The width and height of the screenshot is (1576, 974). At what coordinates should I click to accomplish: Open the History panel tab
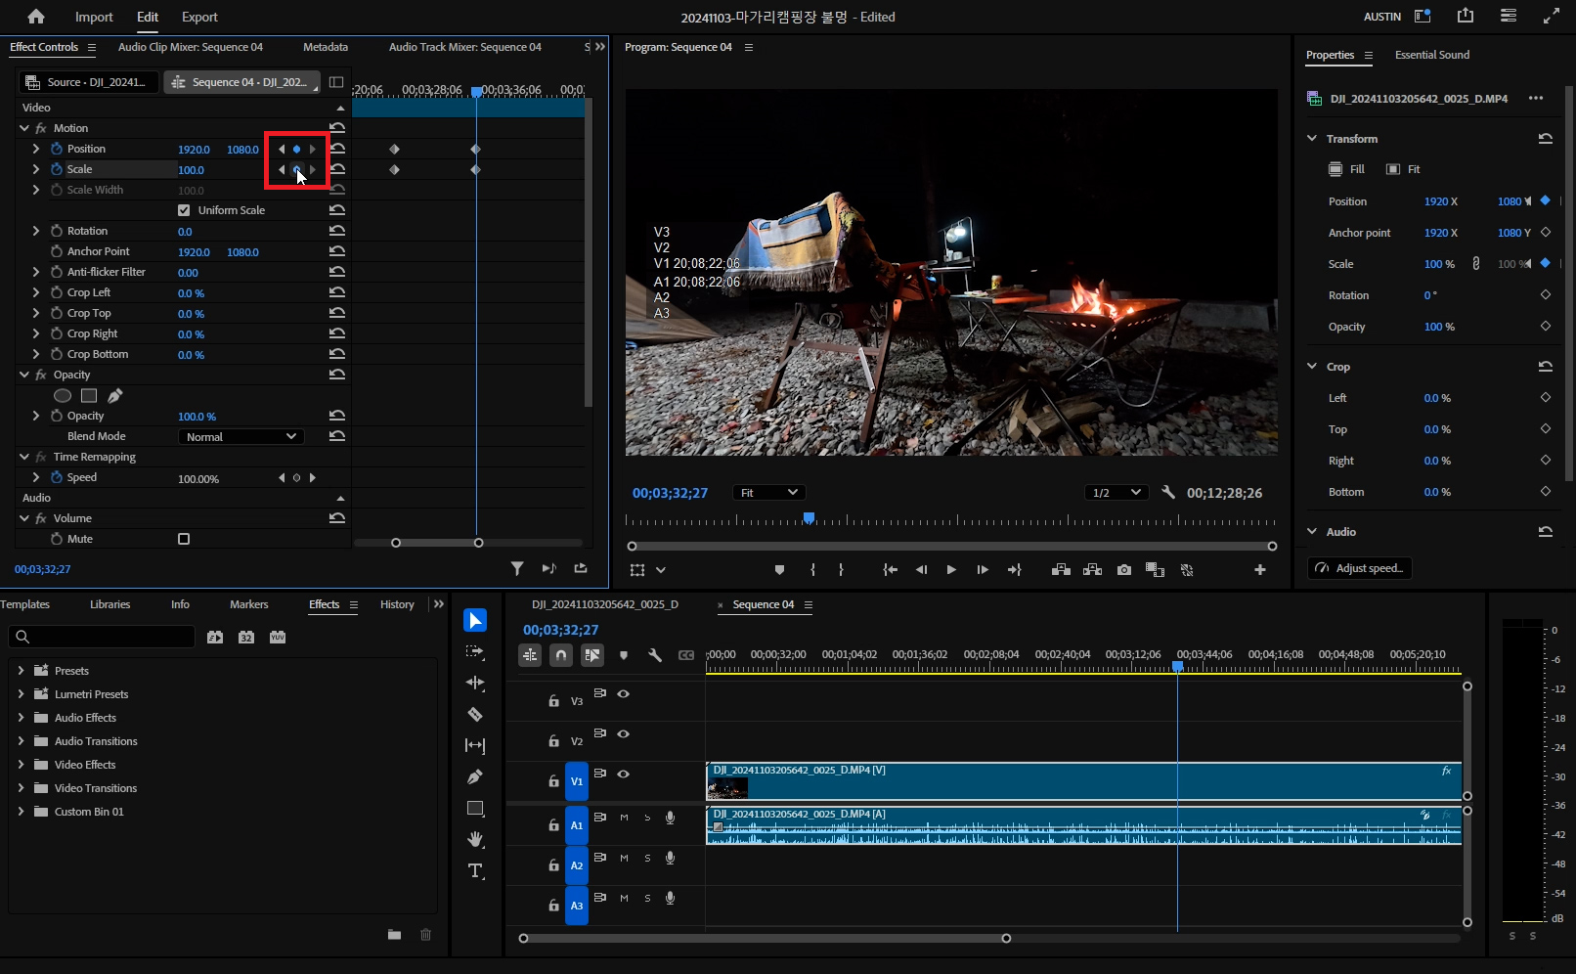(397, 604)
